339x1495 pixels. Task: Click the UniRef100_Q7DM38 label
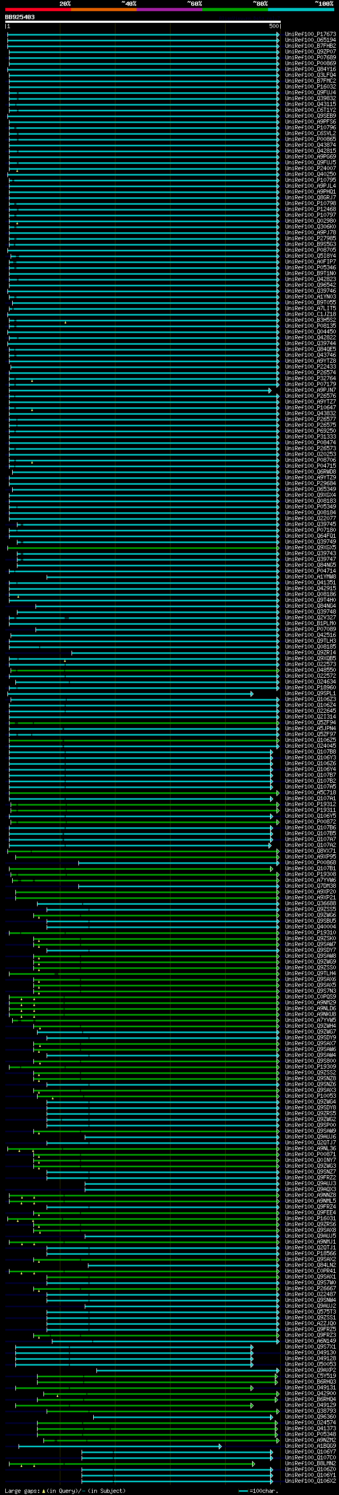click(310, 886)
